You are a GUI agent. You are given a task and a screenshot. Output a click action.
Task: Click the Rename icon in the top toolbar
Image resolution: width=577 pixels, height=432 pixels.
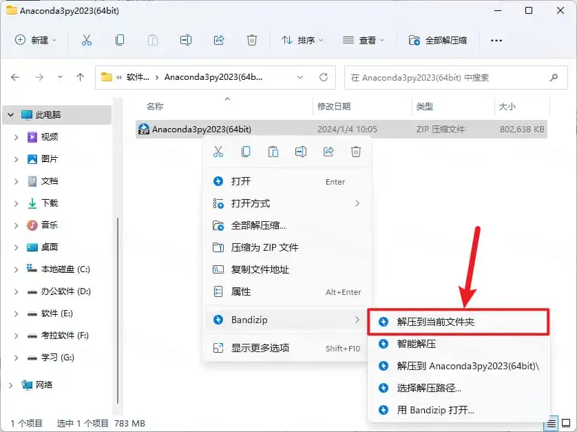pos(186,40)
